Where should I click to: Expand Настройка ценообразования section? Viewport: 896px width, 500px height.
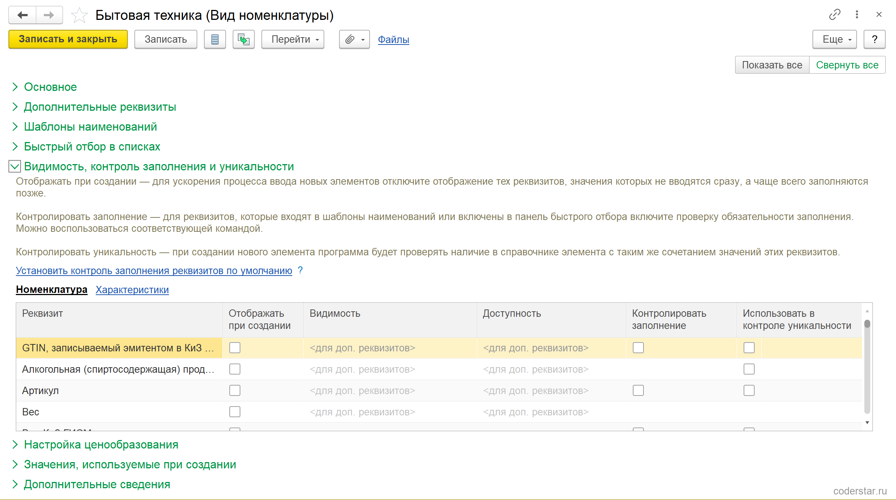[101, 444]
